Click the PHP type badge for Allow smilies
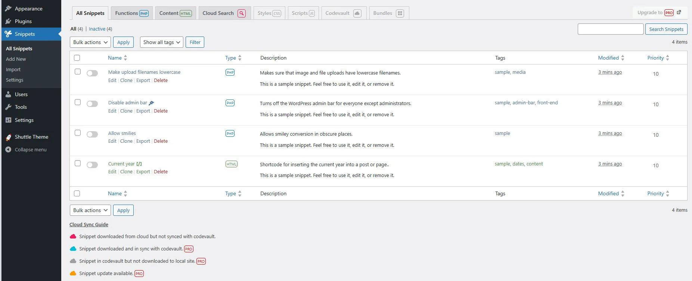Screen dimensions: 692x281 (x=230, y=133)
